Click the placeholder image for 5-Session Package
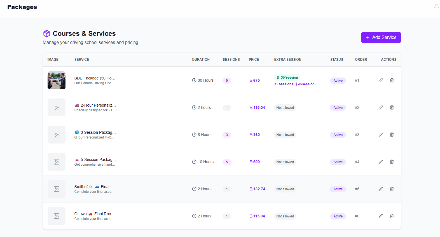The width and height of the screenshot is (440, 237). (x=57, y=162)
